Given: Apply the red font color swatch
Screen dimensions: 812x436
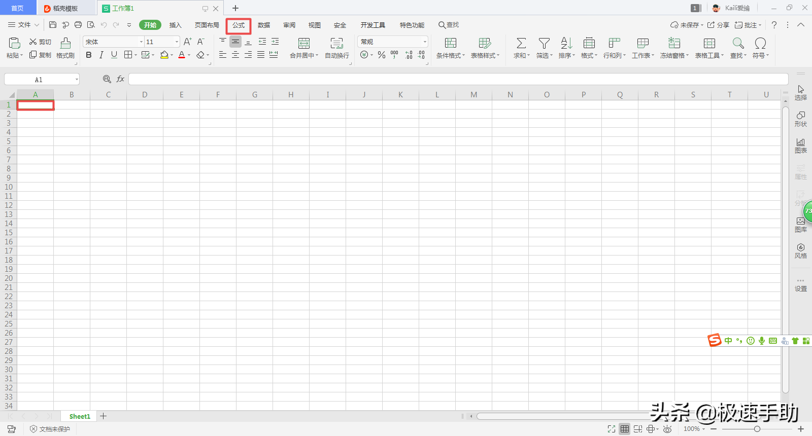Looking at the screenshot, I should click(182, 55).
